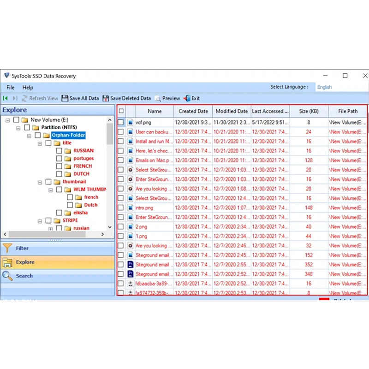Click the File Path column header
The width and height of the screenshot is (369, 369).
[x=348, y=111]
